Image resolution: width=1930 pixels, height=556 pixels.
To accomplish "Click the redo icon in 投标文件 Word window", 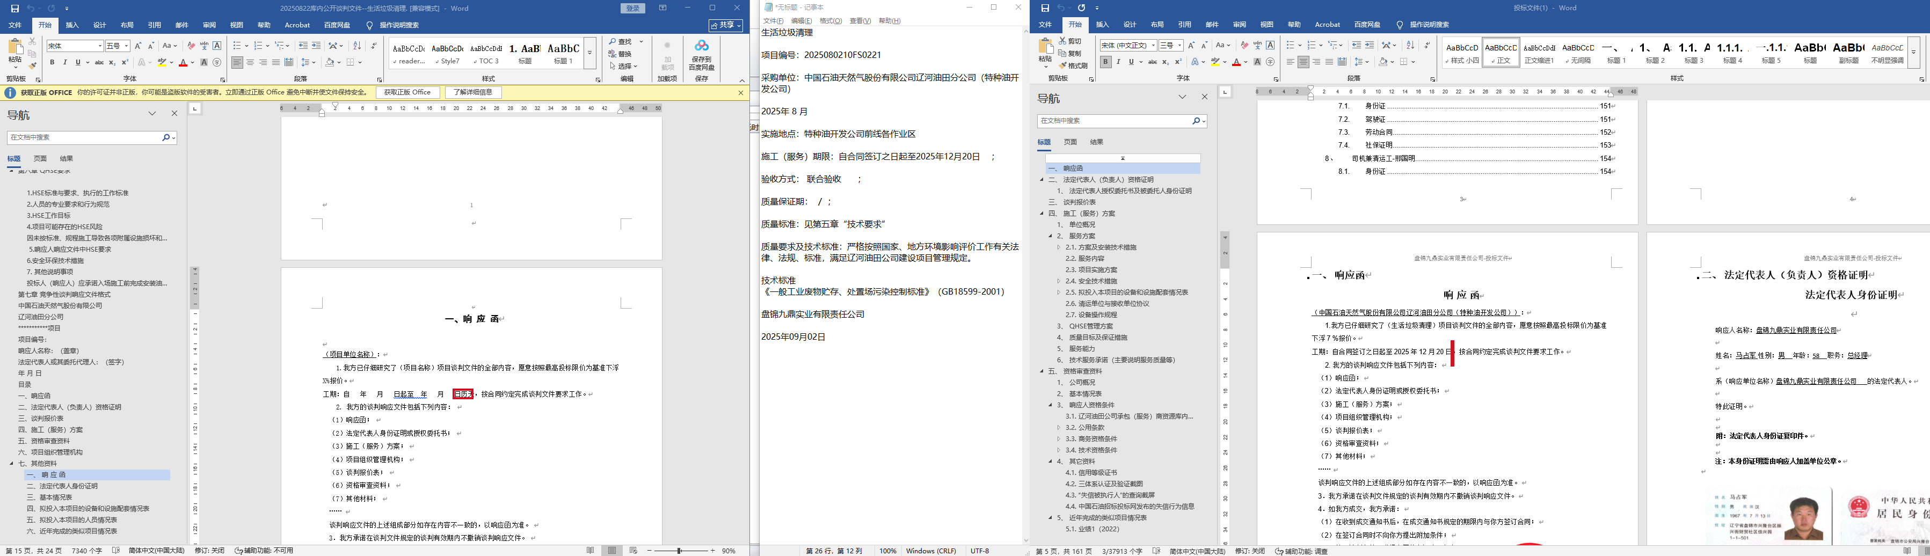I will click(1081, 8).
